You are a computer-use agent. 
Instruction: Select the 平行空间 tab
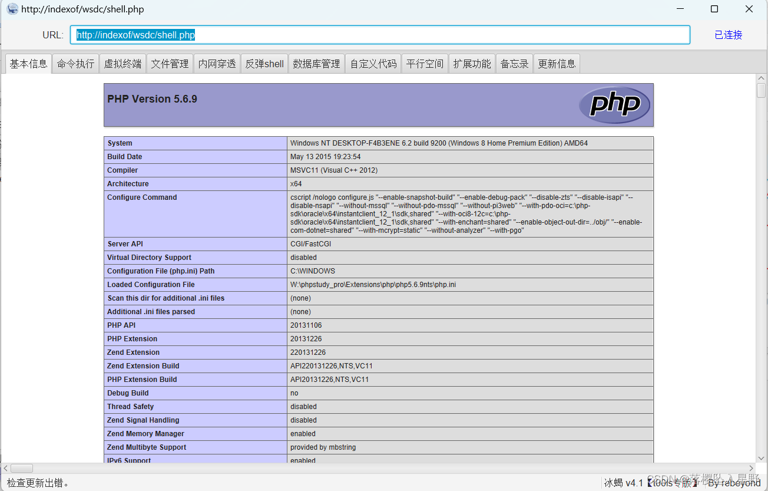(x=425, y=64)
